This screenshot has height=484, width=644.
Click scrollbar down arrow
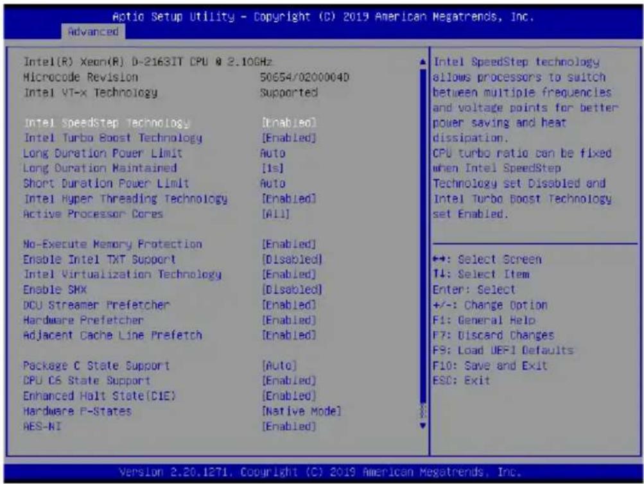point(423,426)
